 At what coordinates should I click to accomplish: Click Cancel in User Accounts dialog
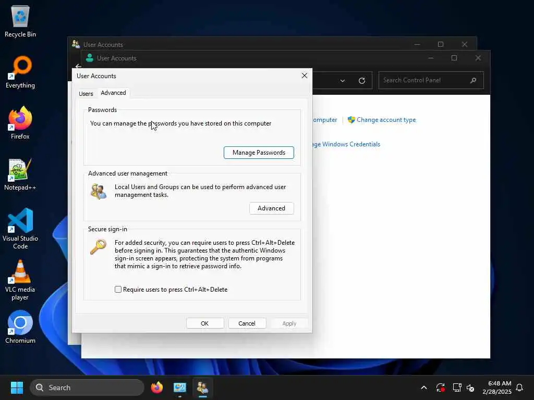(x=247, y=323)
